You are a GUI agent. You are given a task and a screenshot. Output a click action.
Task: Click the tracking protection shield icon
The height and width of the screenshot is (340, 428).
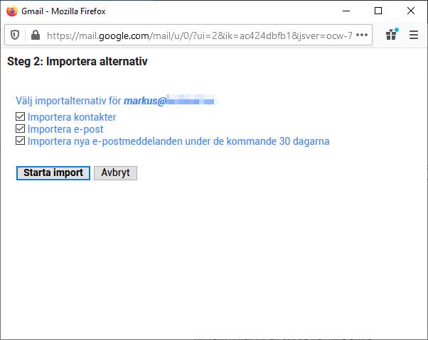click(15, 35)
